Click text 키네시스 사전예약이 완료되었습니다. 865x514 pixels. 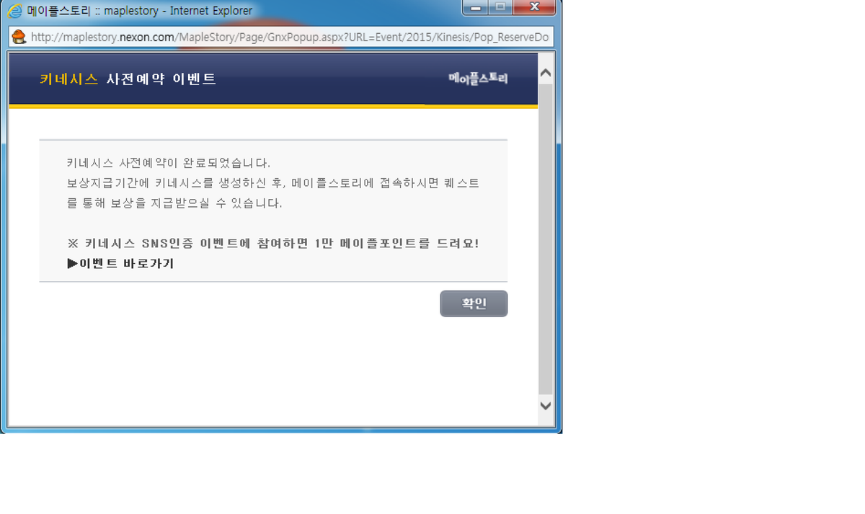[169, 163]
